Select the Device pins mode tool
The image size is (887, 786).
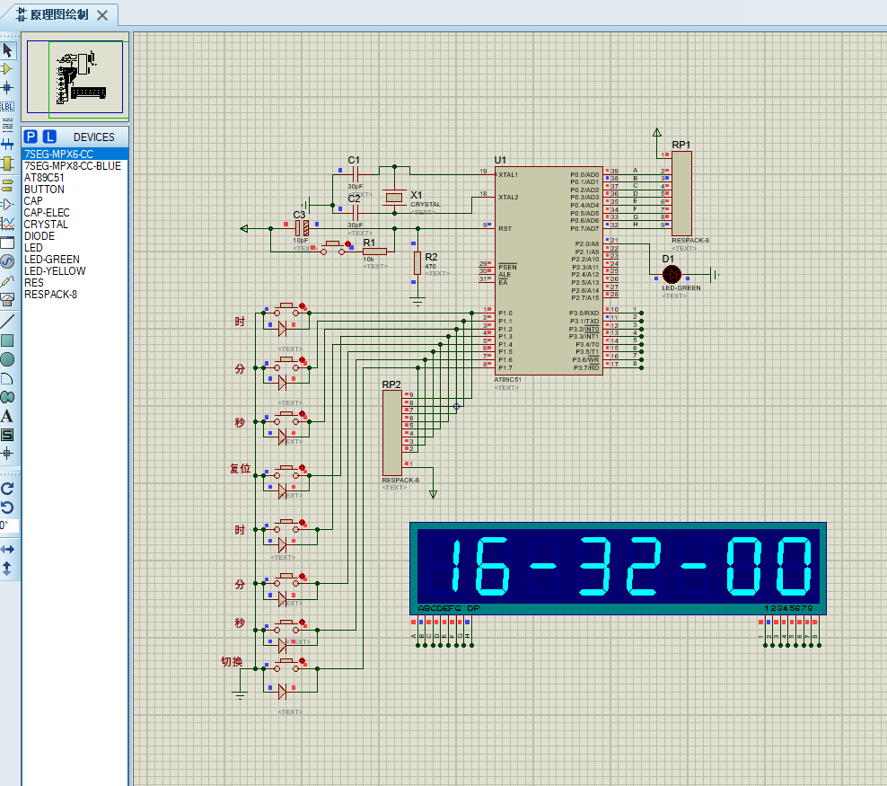point(7,204)
